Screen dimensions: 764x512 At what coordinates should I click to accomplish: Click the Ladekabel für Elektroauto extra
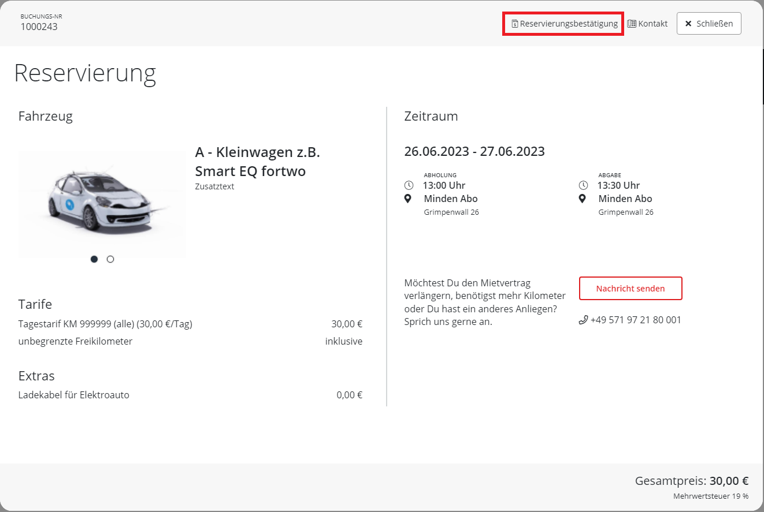click(x=74, y=395)
